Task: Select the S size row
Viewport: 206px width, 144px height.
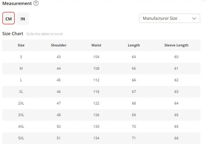Action: pyautogui.click(x=21, y=57)
